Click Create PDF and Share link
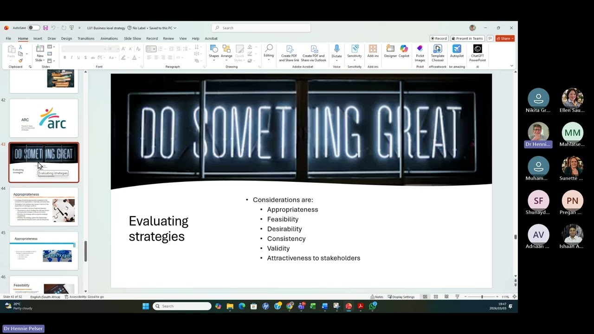Image resolution: width=594 pixels, height=334 pixels. point(289,54)
